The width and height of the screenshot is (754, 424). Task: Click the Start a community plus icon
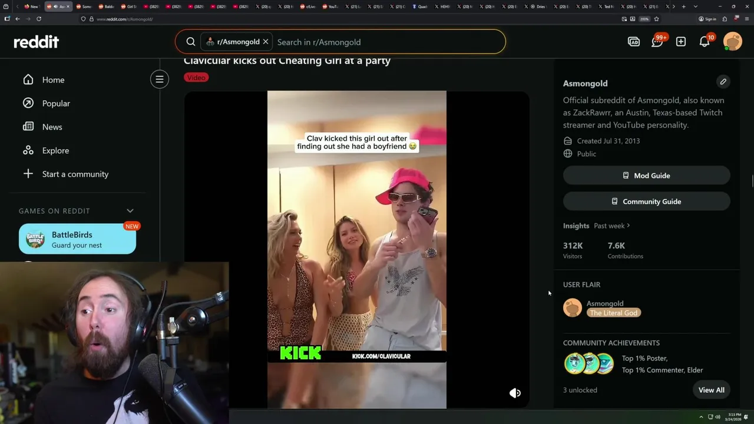point(28,174)
